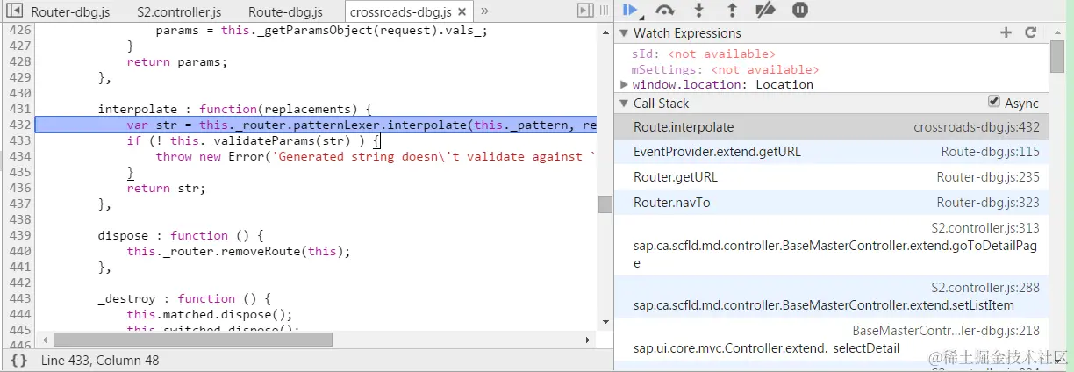The width and height of the screenshot is (1074, 372).
Task: Click the Line 433, Column 48 status text
Action: [x=100, y=361]
